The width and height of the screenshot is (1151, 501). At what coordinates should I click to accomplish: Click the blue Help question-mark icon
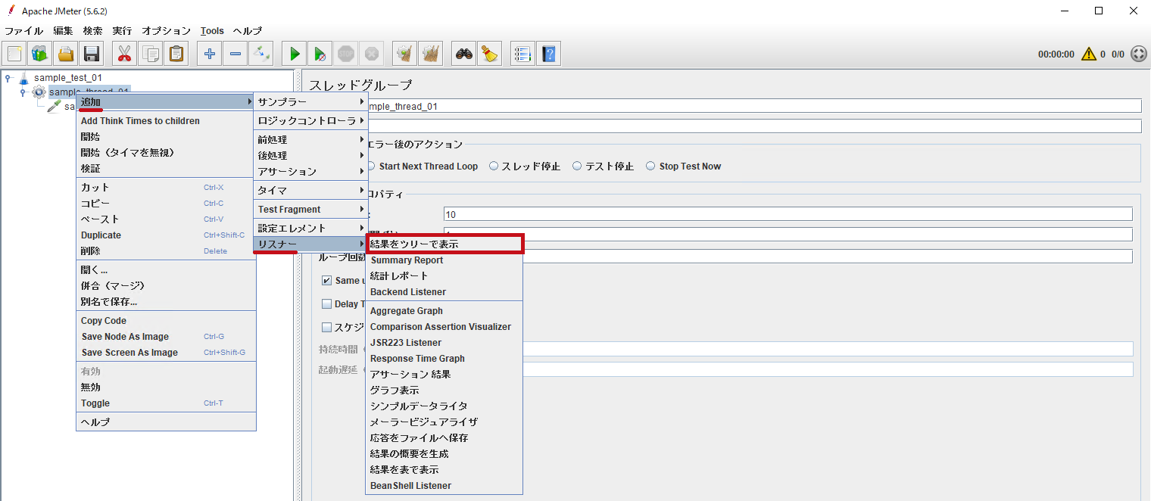(x=548, y=54)
